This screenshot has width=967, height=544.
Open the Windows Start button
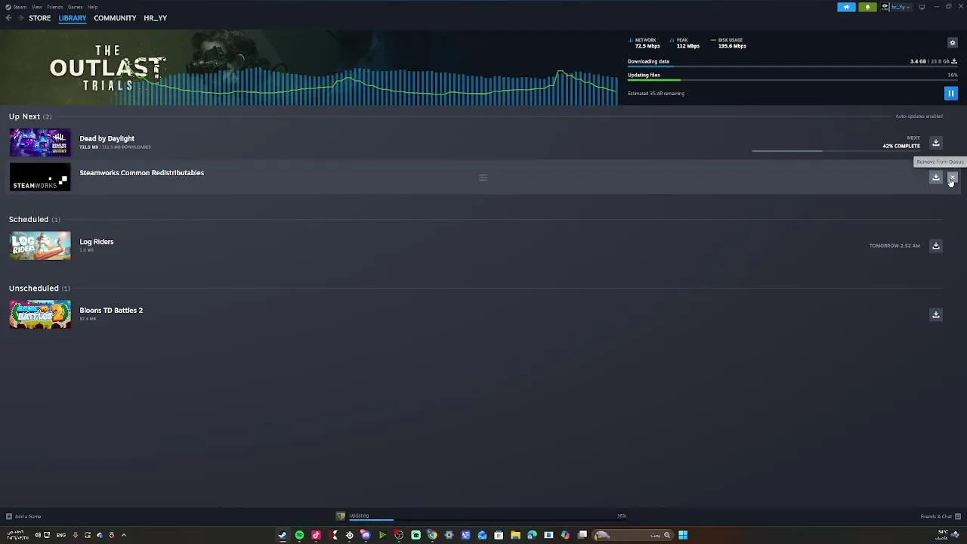[x=683, y=535]
